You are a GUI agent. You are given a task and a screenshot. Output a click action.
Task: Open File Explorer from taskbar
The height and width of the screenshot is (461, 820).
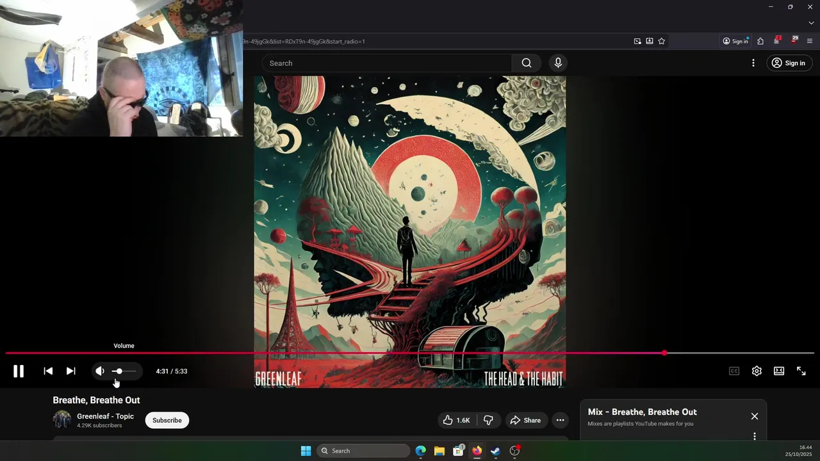coord(439,451)
